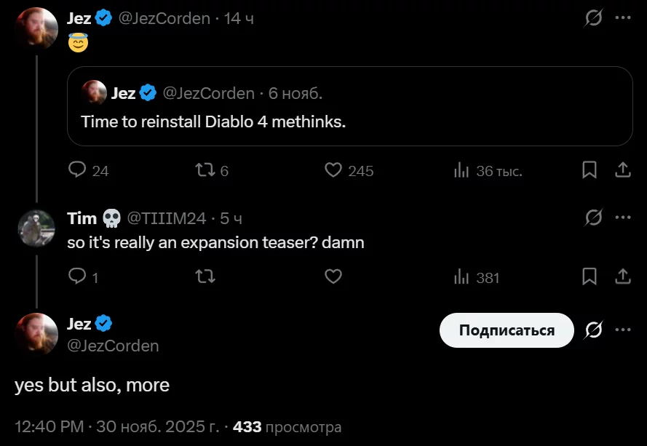The width and height of the screenshot is (647, 446).
Task: Reply to Jez's first tweet
Action: click(78, 170)
